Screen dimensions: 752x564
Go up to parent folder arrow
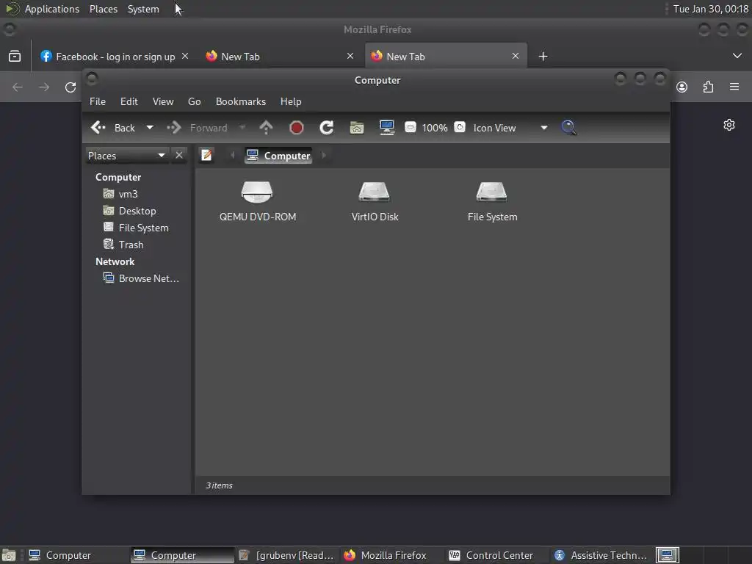point(266,128)
